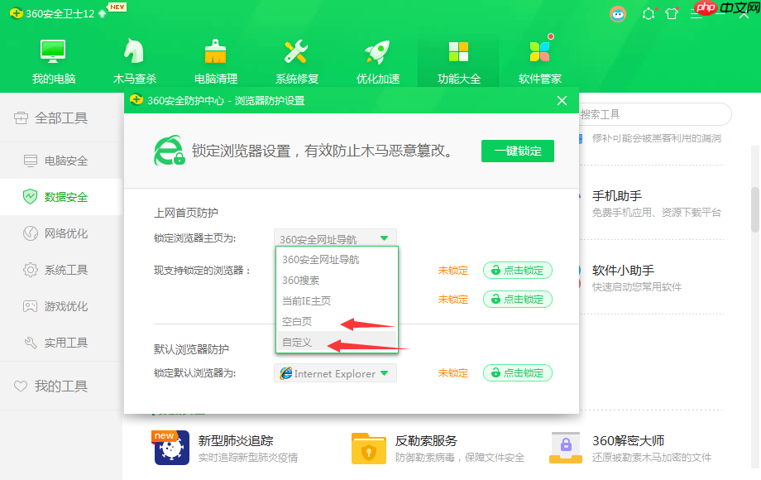Image resolution: width=761 pixels, height=480 pixels.
Task: Click the 一键锁定 lock button
Action: click(x=517, y=151)
